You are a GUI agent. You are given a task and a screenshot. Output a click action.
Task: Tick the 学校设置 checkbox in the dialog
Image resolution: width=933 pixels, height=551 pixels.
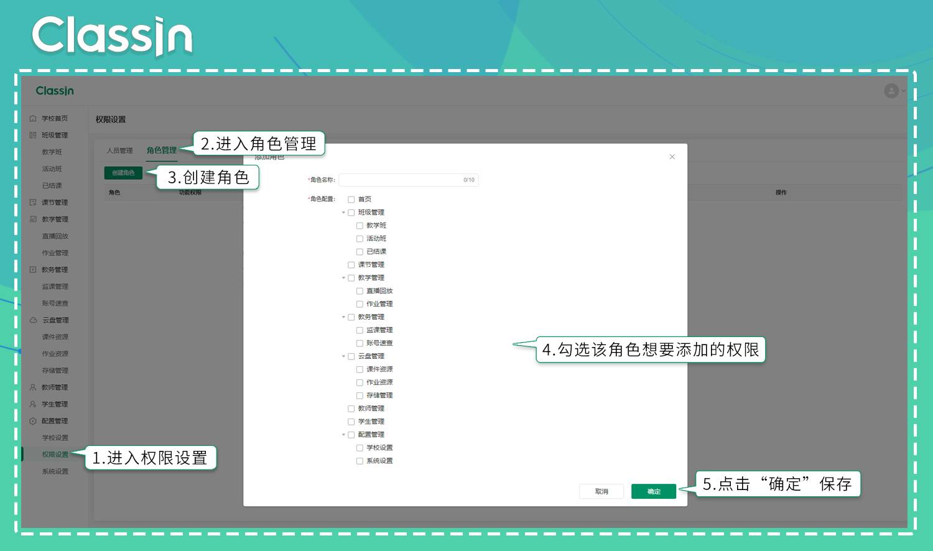click(x=360, y=448)
